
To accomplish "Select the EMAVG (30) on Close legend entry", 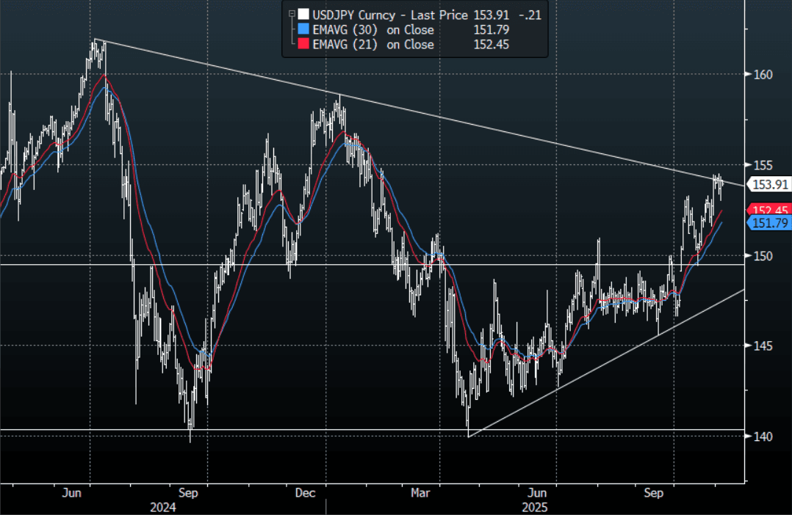I will tap(403, 30).
